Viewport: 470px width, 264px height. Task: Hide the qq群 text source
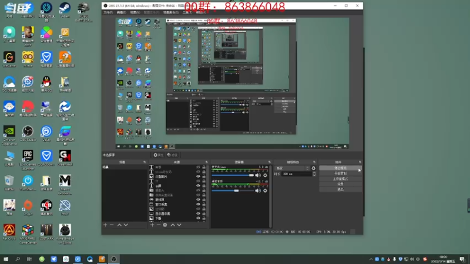198,185
